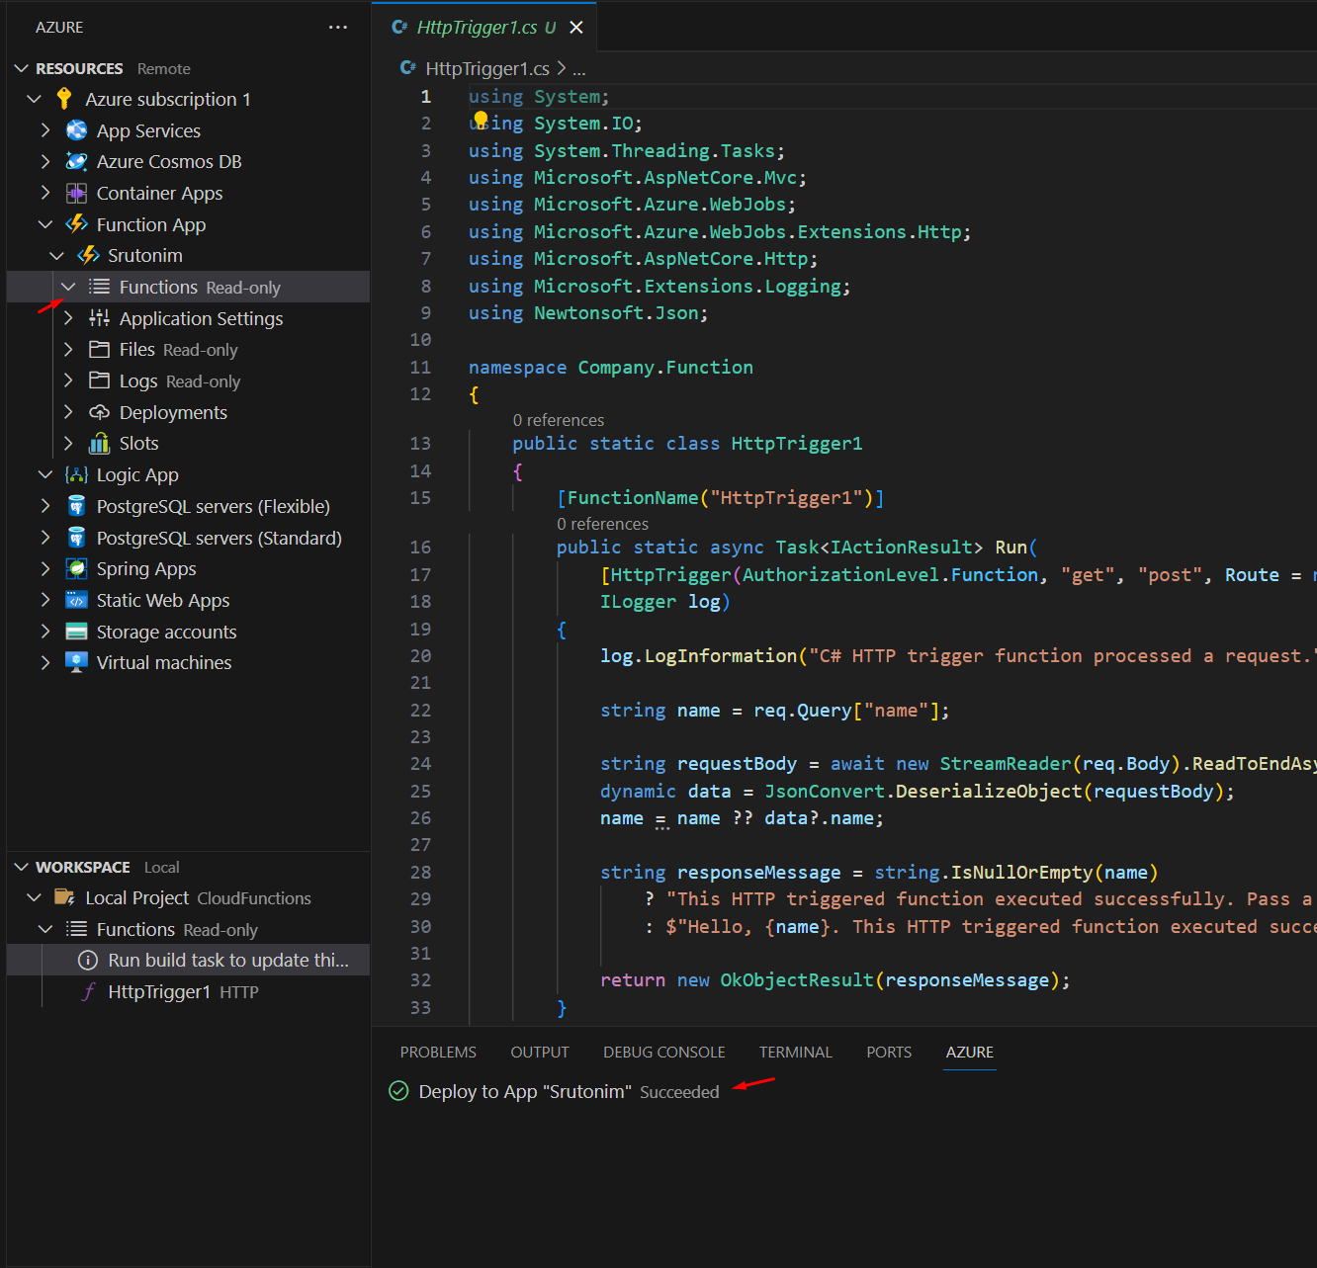Collapse the RESOURCES section
The width and height of the screenshot is (1317, 1268).
point(22,68)
